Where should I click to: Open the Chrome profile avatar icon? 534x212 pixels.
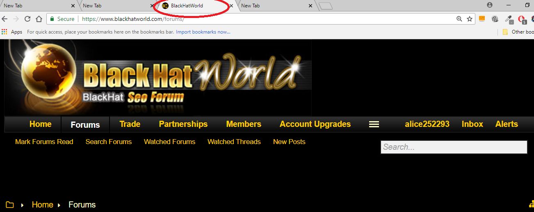490,5
